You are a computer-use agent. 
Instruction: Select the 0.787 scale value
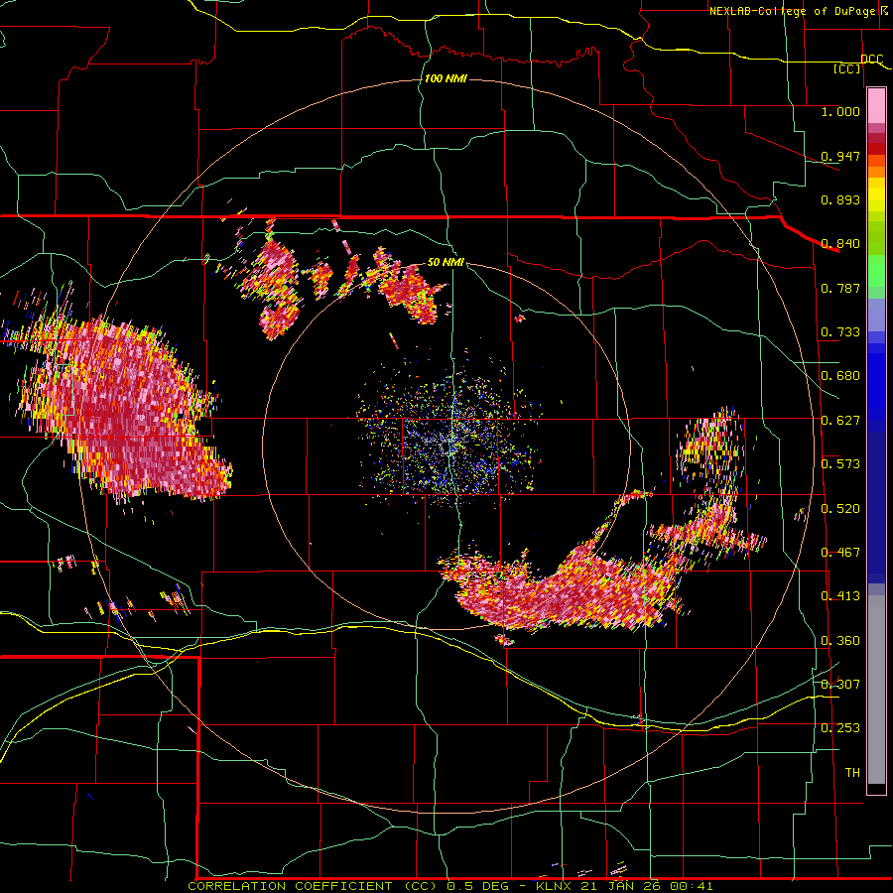[840, 288]
